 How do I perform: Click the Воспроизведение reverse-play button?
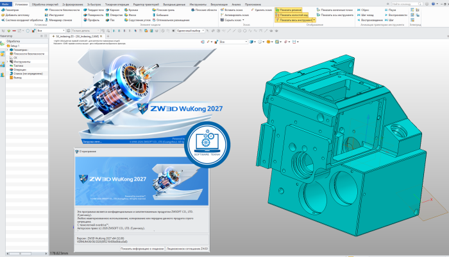click(x=369, y=20)
